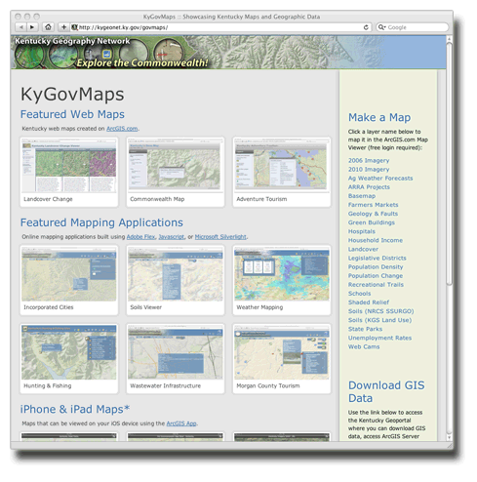Open the Geology & Faults layer
Image resolution: width=477 pixels, height=482 pixels.
373,214
